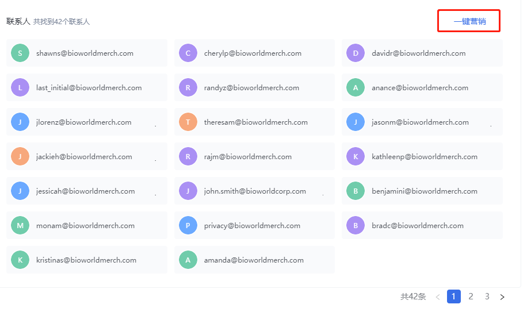This screenshot has width=531, height=312.
Task: Open kristinas@bioworldmerch.com email text
Action: [x=86, y=260]
